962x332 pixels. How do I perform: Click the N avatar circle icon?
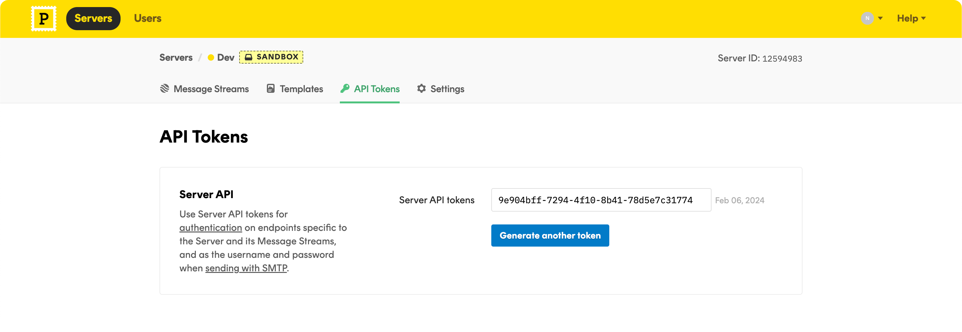867,18
